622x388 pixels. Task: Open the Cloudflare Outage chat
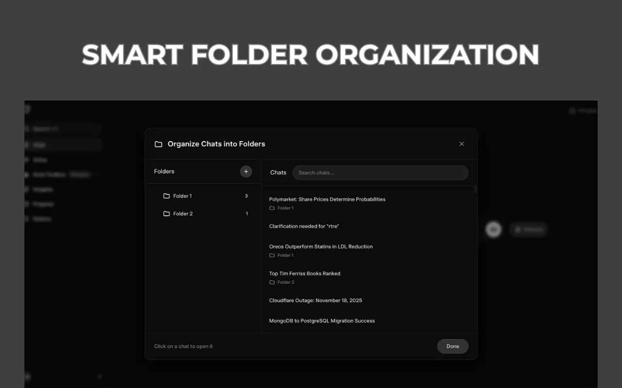point(315,301)
